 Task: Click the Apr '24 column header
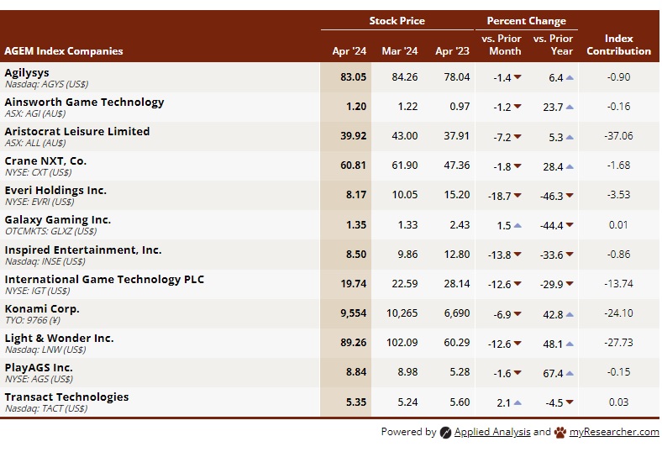349,51
